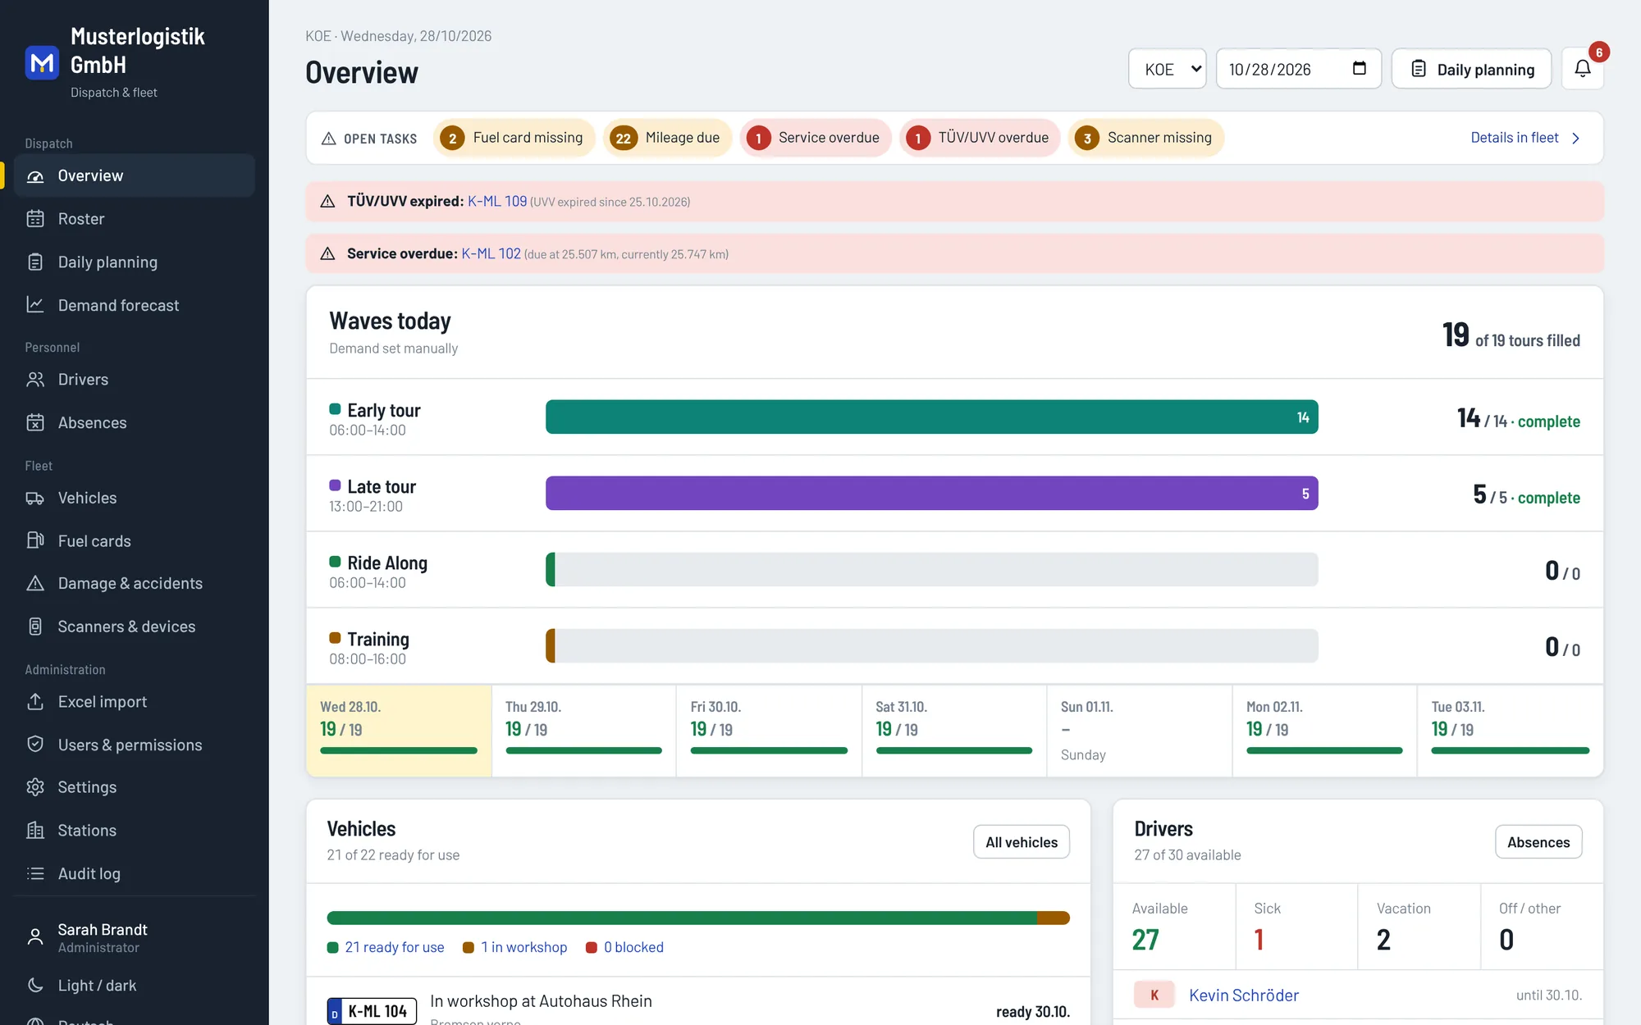Click the Absences calendar-x icon
This screenshot has height=1025, width=1641.
(35, 422)
